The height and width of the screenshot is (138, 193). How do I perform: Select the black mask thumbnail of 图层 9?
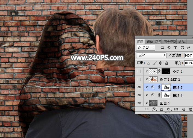click(x=166, y=72)
